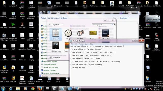Expand Show details in gadget gallery
163x91 pixels.
click(55, 57)
